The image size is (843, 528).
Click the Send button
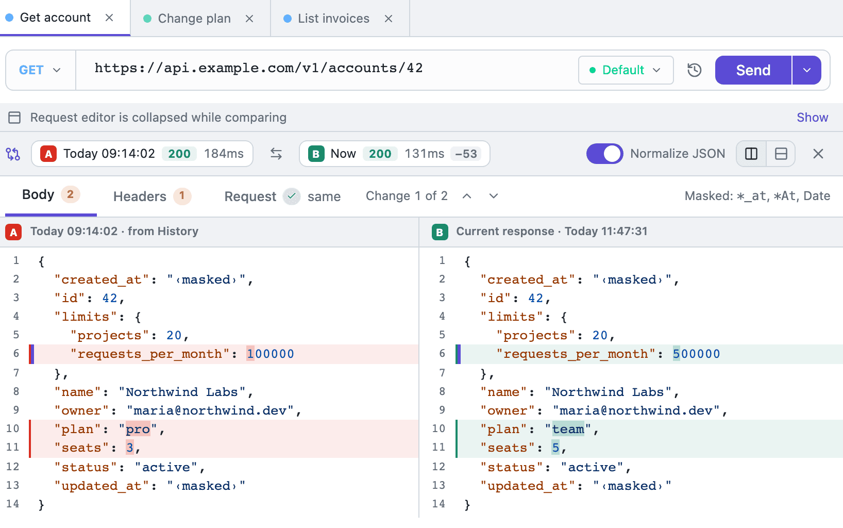pyautogui.click(x=753, y=70)
